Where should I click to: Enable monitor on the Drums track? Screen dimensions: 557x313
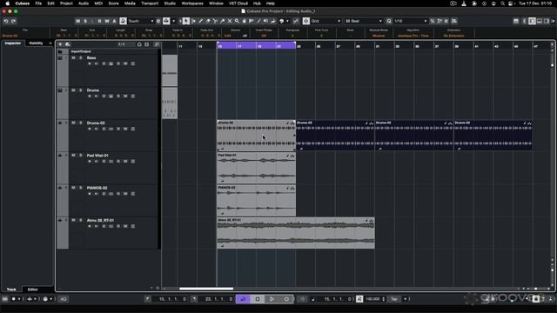tap(97, 97)
